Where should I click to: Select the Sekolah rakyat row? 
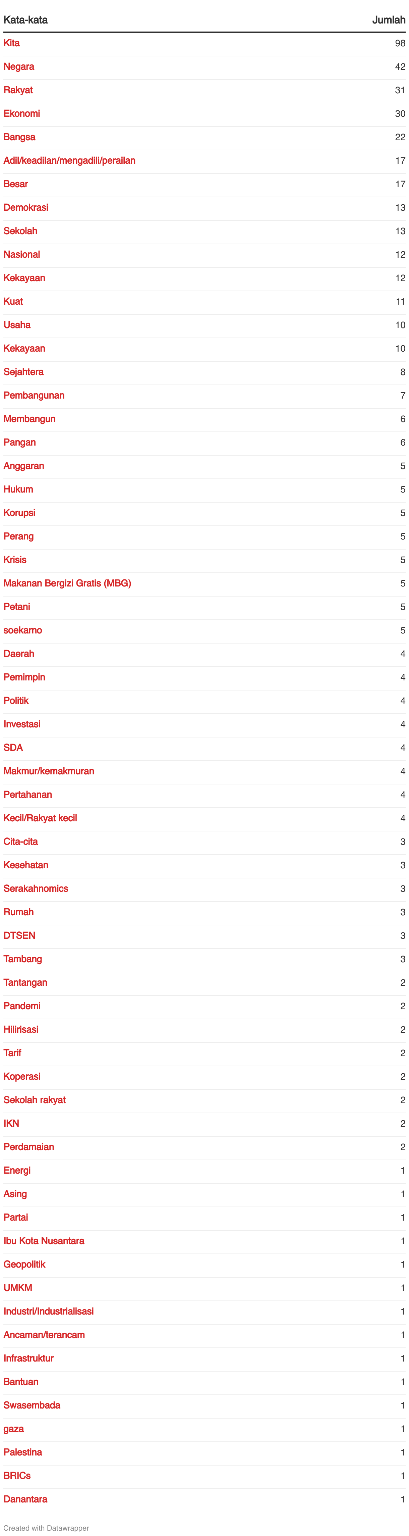[x=204, y=1099]
